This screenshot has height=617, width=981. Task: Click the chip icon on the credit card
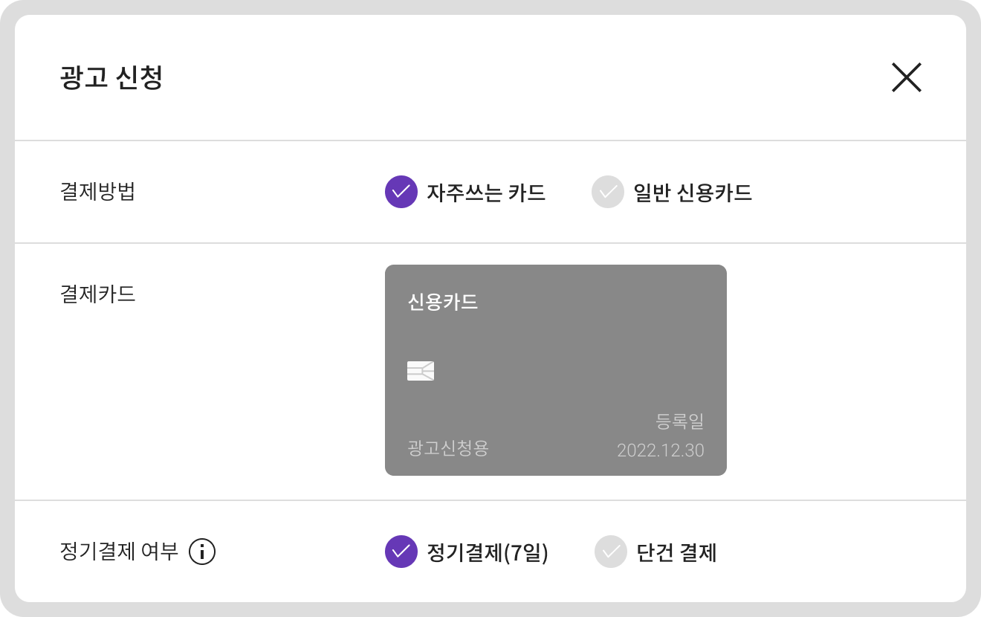coord(421,371)
